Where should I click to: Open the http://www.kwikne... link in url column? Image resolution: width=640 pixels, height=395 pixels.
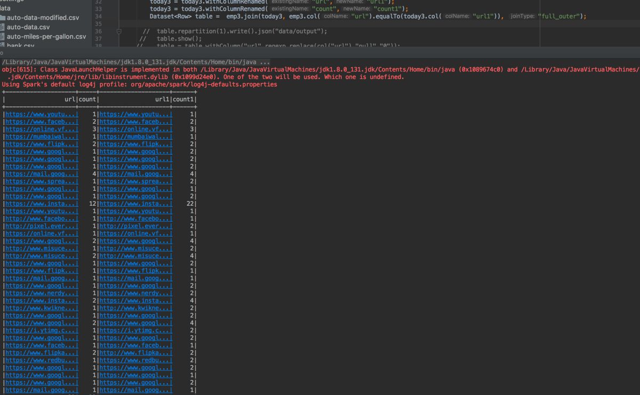point(41,308)
